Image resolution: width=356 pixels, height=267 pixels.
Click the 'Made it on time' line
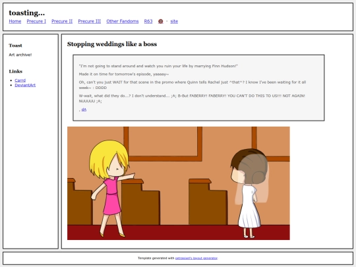tap(124, 74)
